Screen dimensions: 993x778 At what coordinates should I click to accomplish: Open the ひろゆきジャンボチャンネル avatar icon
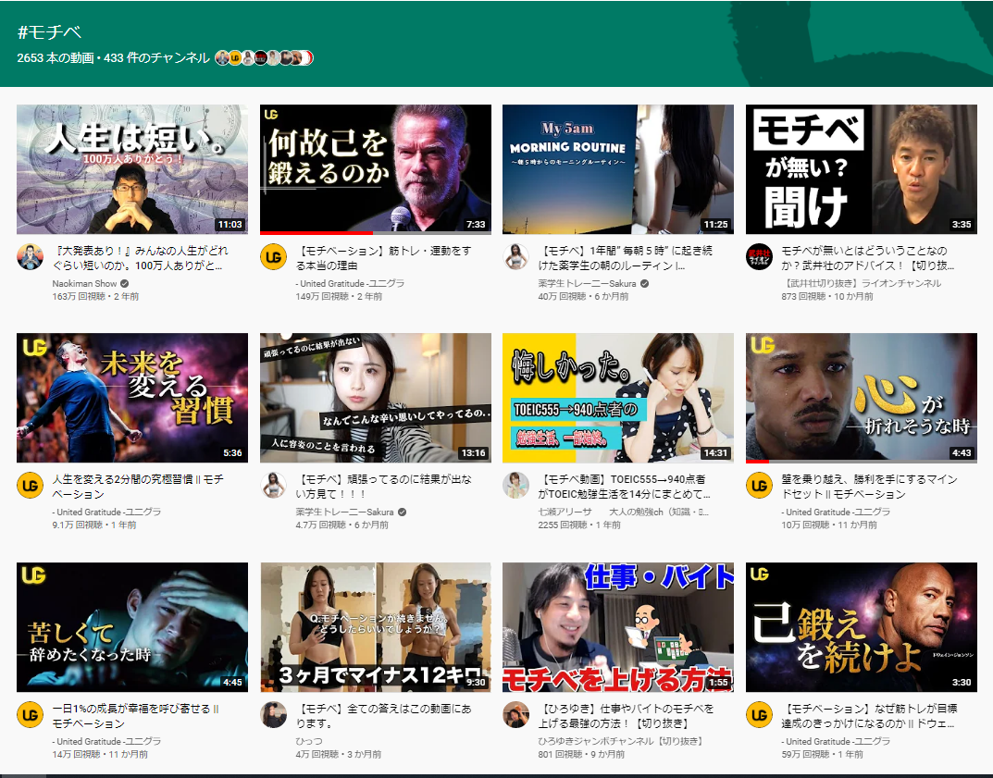pos(515,715)
